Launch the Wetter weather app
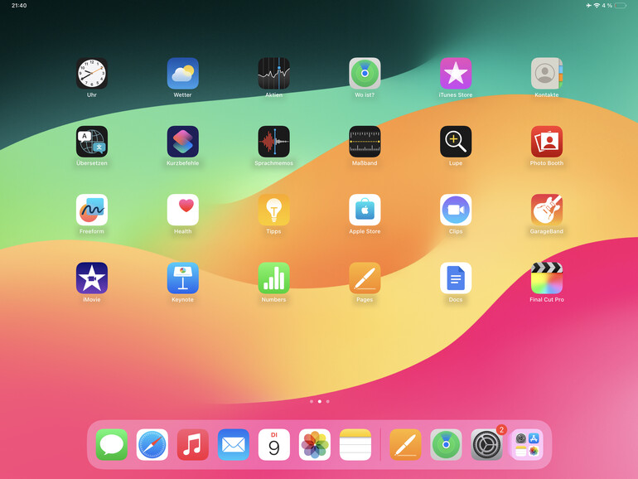Viewport: 638px width, 479px height. (182, 73)
